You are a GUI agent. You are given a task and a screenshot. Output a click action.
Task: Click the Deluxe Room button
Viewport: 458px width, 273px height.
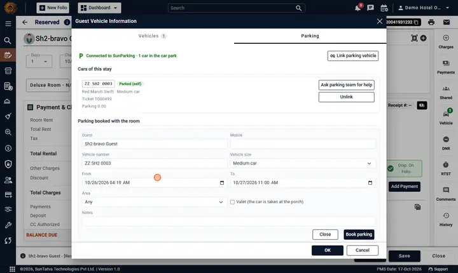pyautogui.click(x=48, y=85)
